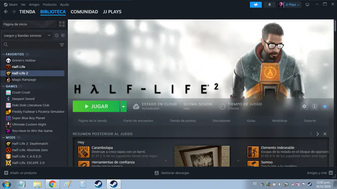Open Guías link
The height and width of the screenshot is (189, 337).
251,121
